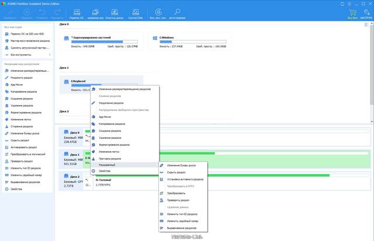
Task: Select 'Диск 1' 931.51GB in disk map
Action: (x=71, y=159)
